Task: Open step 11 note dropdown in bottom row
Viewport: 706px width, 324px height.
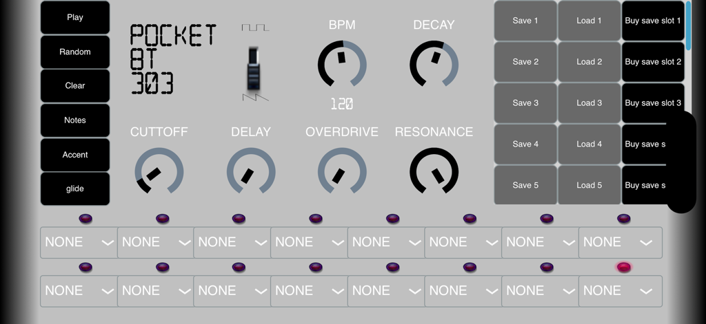Action: pyautogui.click(x=232, y=291)
